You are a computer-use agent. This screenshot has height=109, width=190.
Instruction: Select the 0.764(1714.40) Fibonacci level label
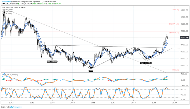[x=174, y=24]
